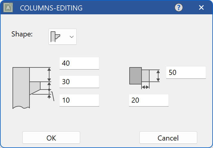213x148 pixels.
Task: Open help with the question mark icon
Action: [179, 8]
